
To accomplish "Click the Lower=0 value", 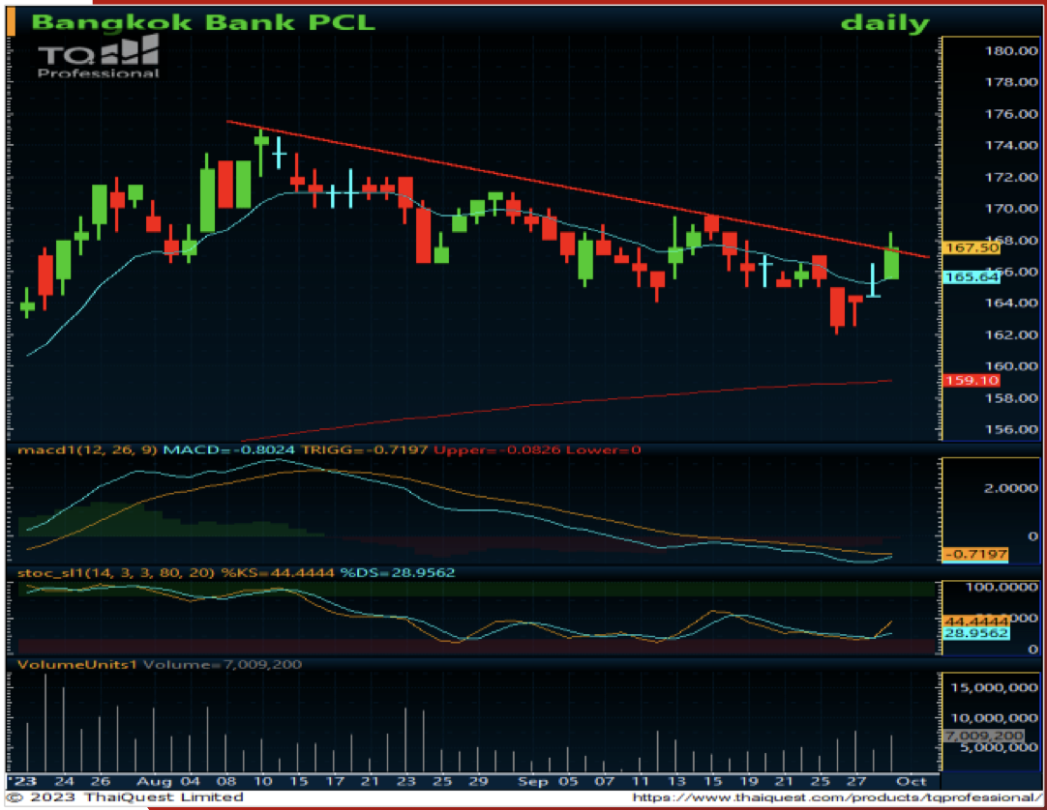I will (604, 449).
